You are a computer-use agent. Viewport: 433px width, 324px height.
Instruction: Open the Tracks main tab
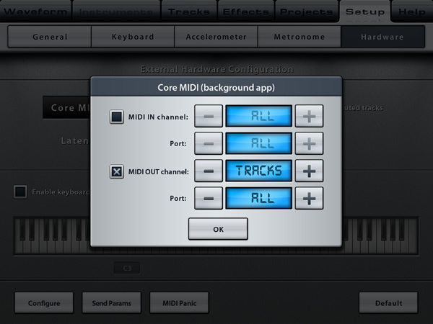click(x=189, y=11)
